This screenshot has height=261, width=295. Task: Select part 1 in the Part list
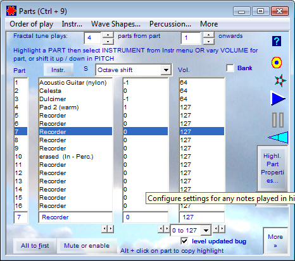pyautogui.click(x=21, y=83)
